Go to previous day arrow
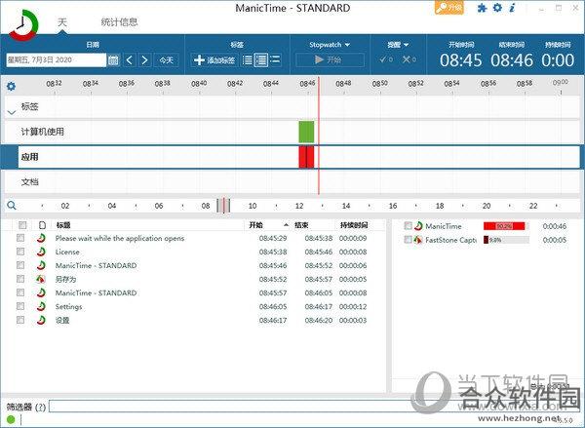This screenshot has width=585, height=428. coord(130,59)
